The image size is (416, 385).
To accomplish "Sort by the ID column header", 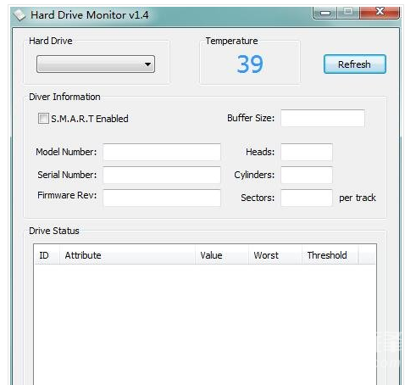I will (47, 255).
